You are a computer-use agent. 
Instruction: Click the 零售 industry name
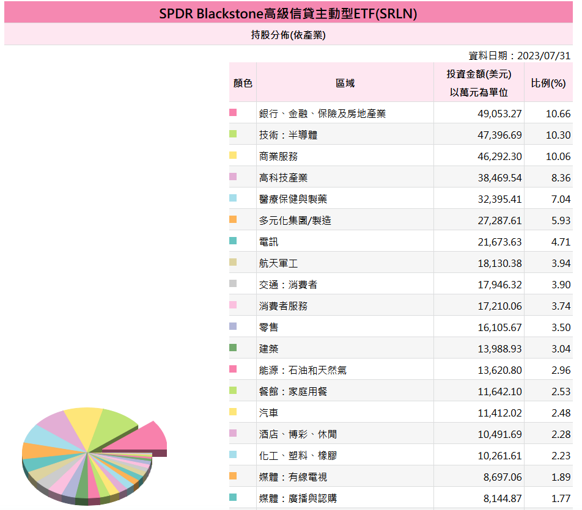click(268, 327)
